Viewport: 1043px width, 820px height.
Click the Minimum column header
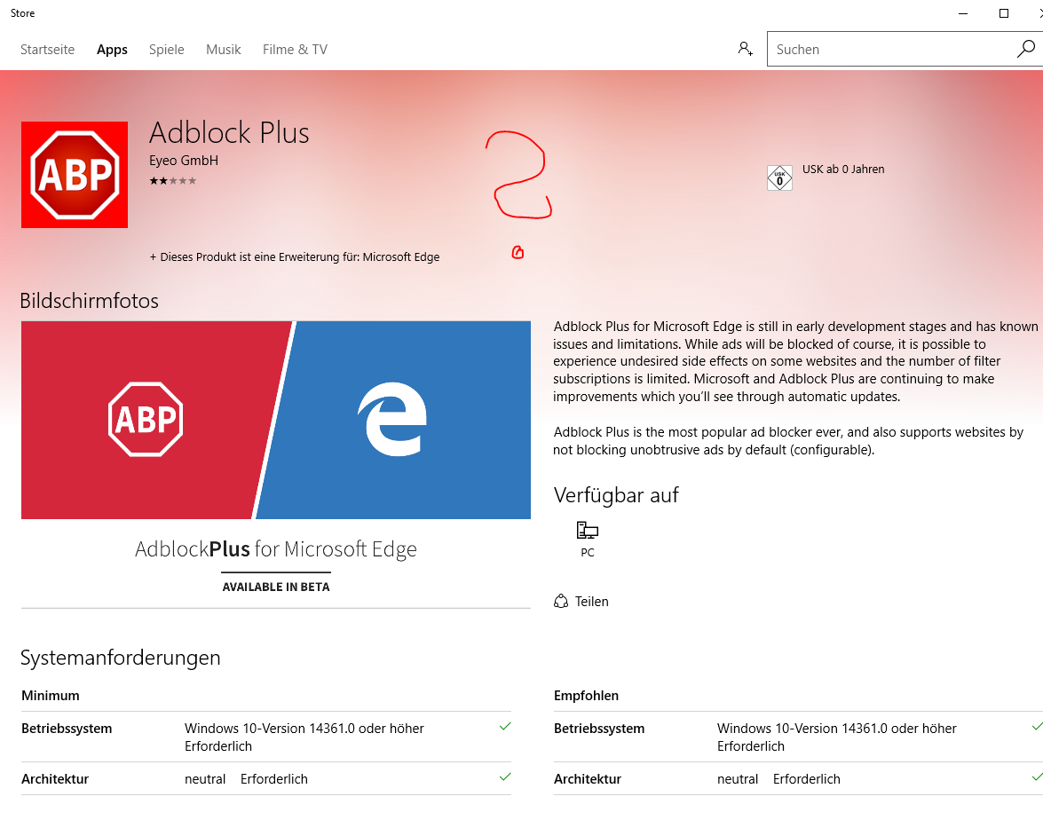[x=51, y=696]
